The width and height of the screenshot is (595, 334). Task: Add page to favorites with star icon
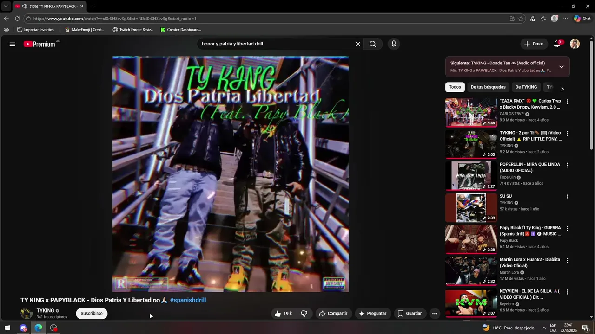coord(521,19)
